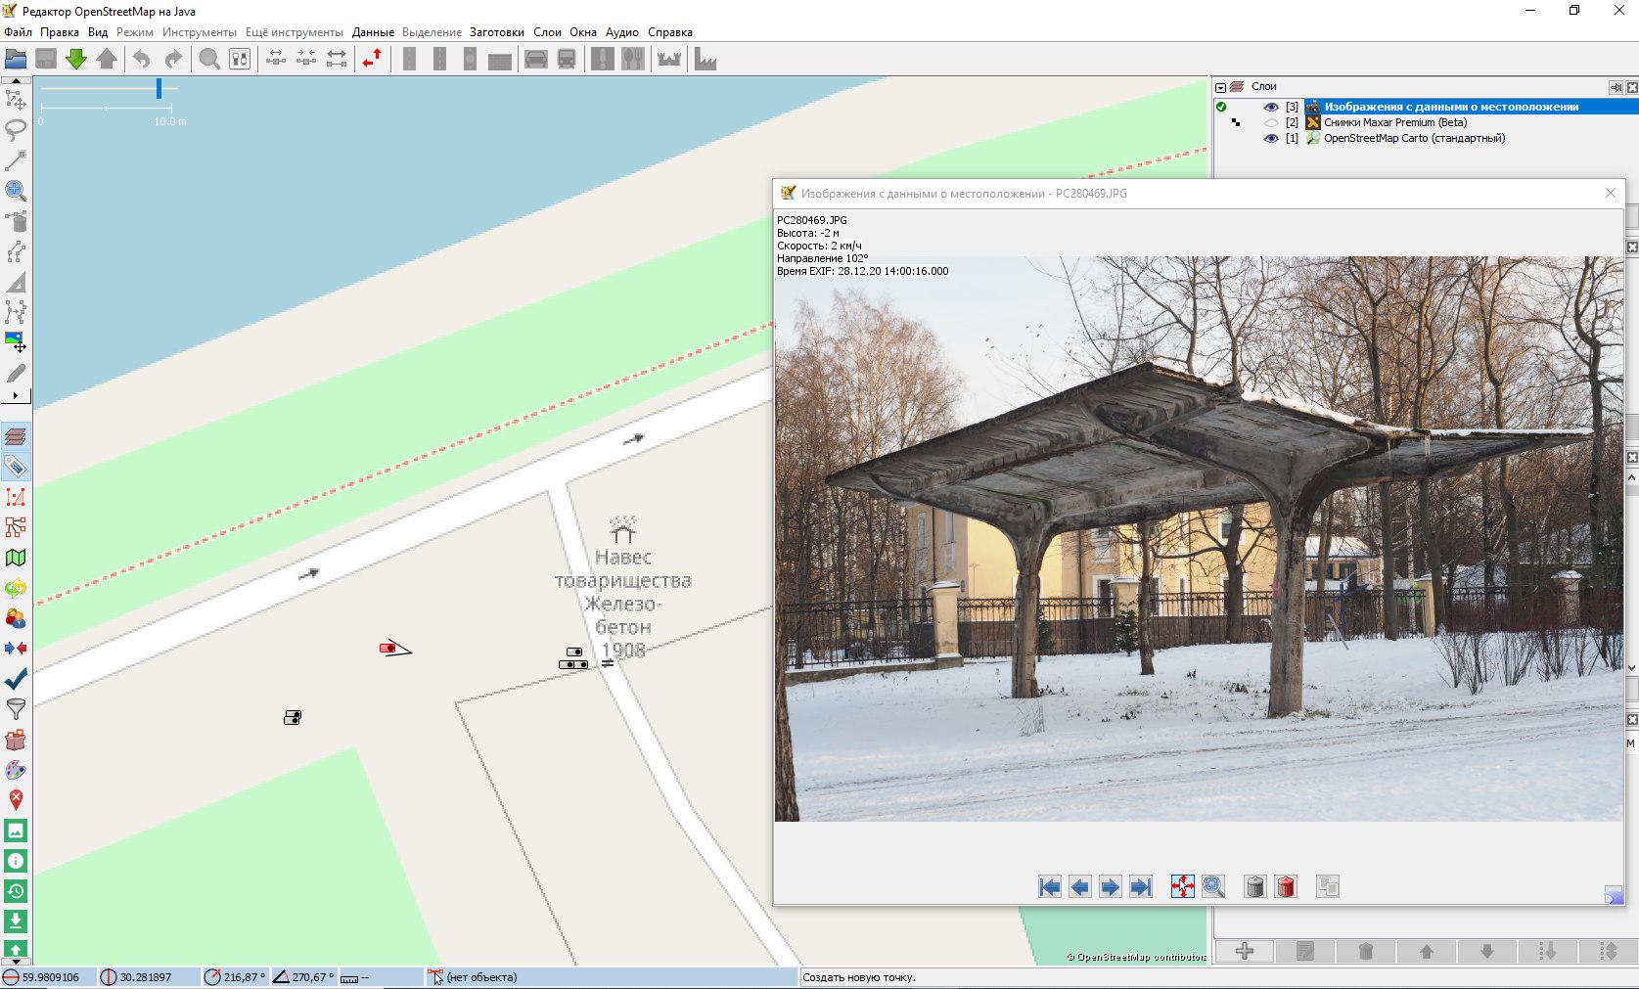
Task: Show the Maxar Premium imagery layer
Action: [x=1271, y=122]
